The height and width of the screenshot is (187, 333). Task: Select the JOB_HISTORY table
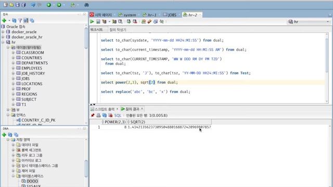tap(33, 73)
